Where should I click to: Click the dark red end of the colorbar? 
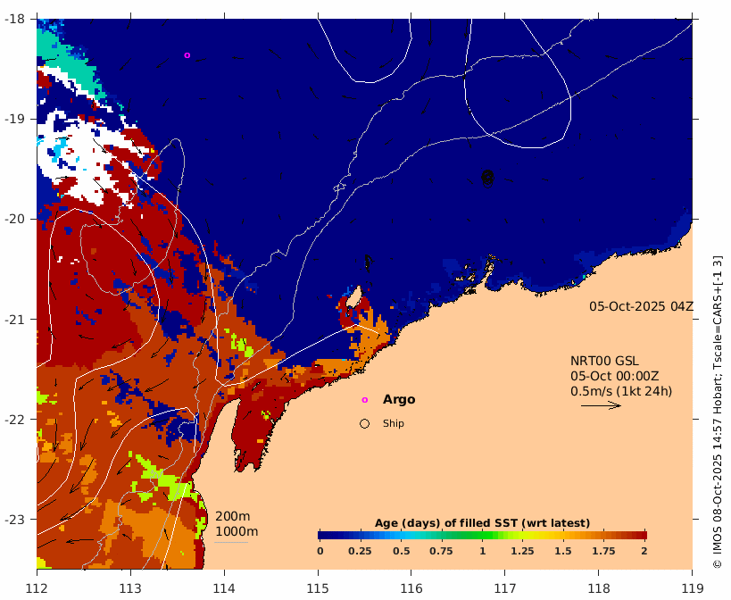click(x=643, y=535)
